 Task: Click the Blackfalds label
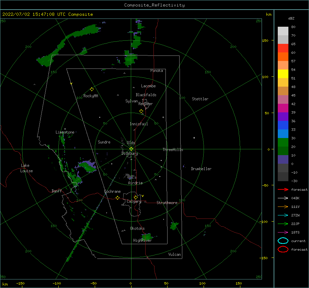[x=146, y=95]
